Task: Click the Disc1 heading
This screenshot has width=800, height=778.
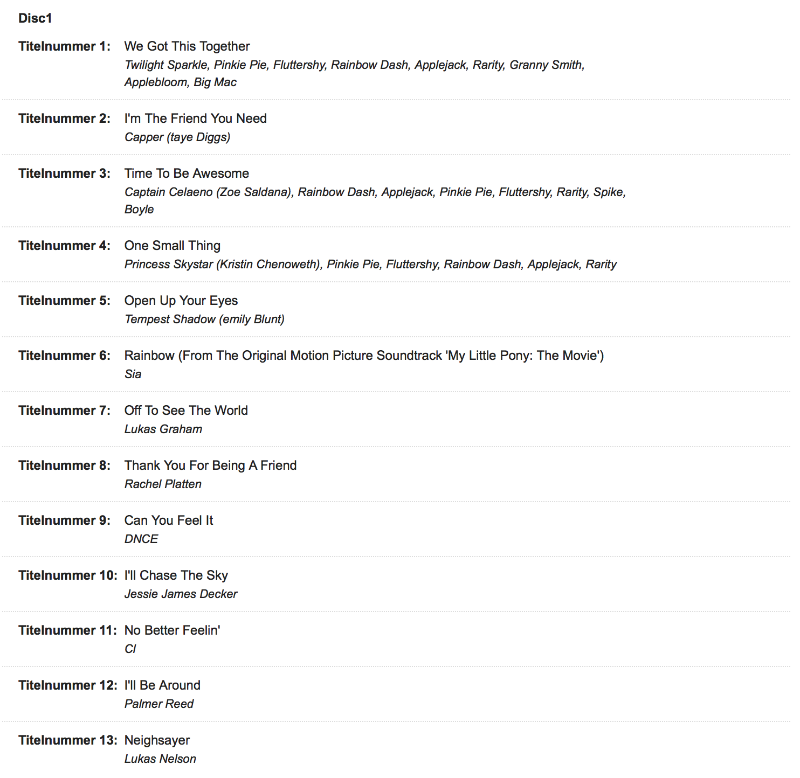Action: tap(35, 18)
